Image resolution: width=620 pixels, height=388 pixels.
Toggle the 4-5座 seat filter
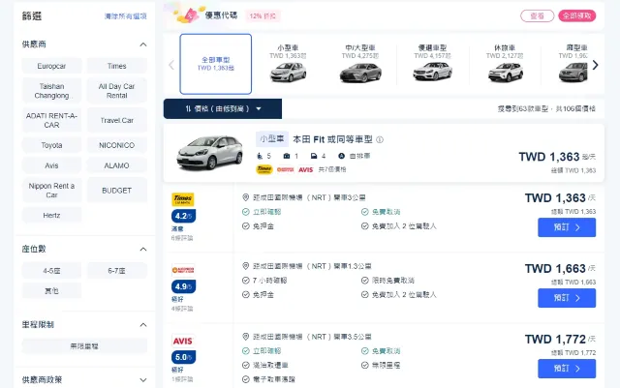point(51,270)
